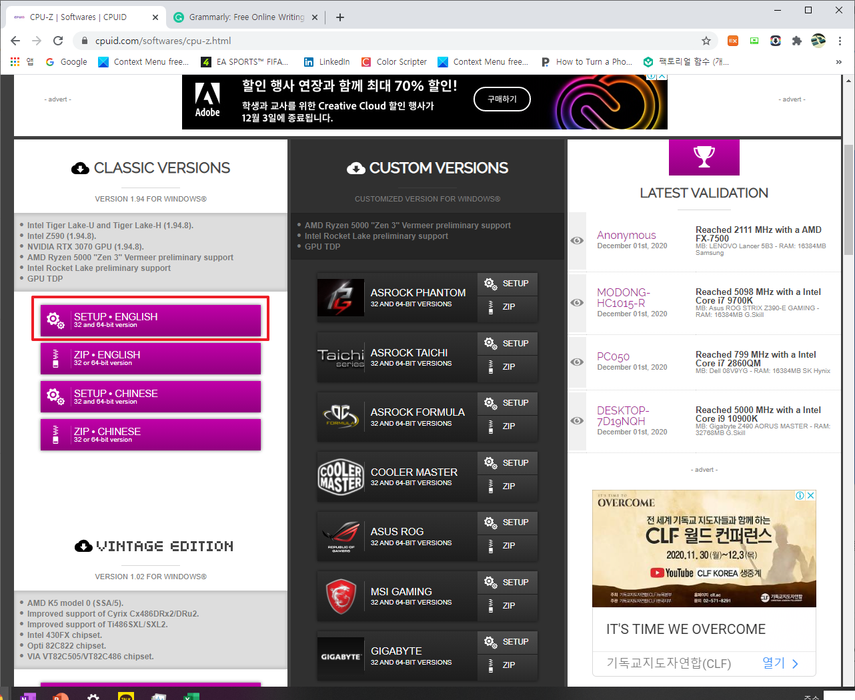Reload the current page
The width and height of the screenshot is (855, 700).
tap(58, 41)
